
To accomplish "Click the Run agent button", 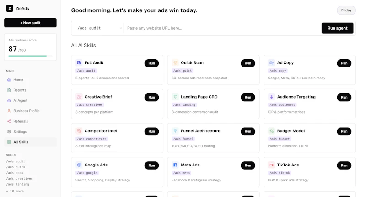I will (x=337, y=28).
